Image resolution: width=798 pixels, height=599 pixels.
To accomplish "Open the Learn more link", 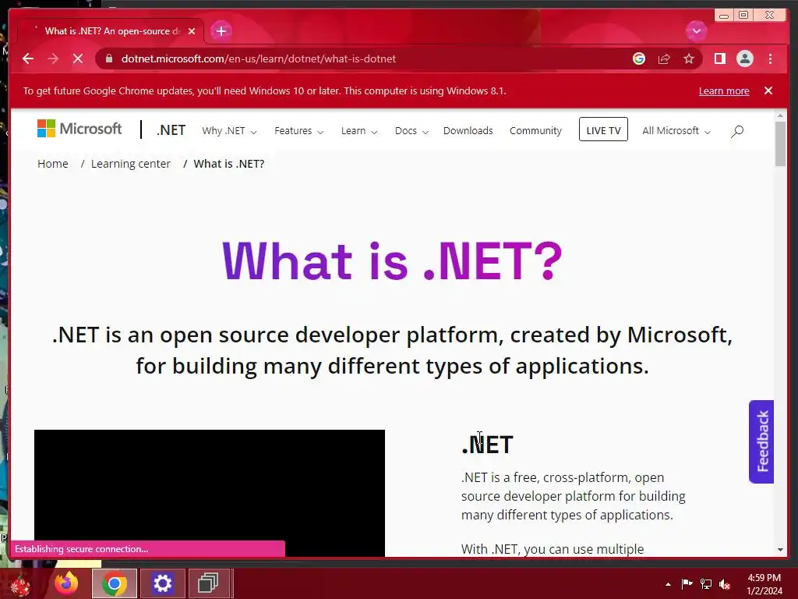I will click(724, 90).
